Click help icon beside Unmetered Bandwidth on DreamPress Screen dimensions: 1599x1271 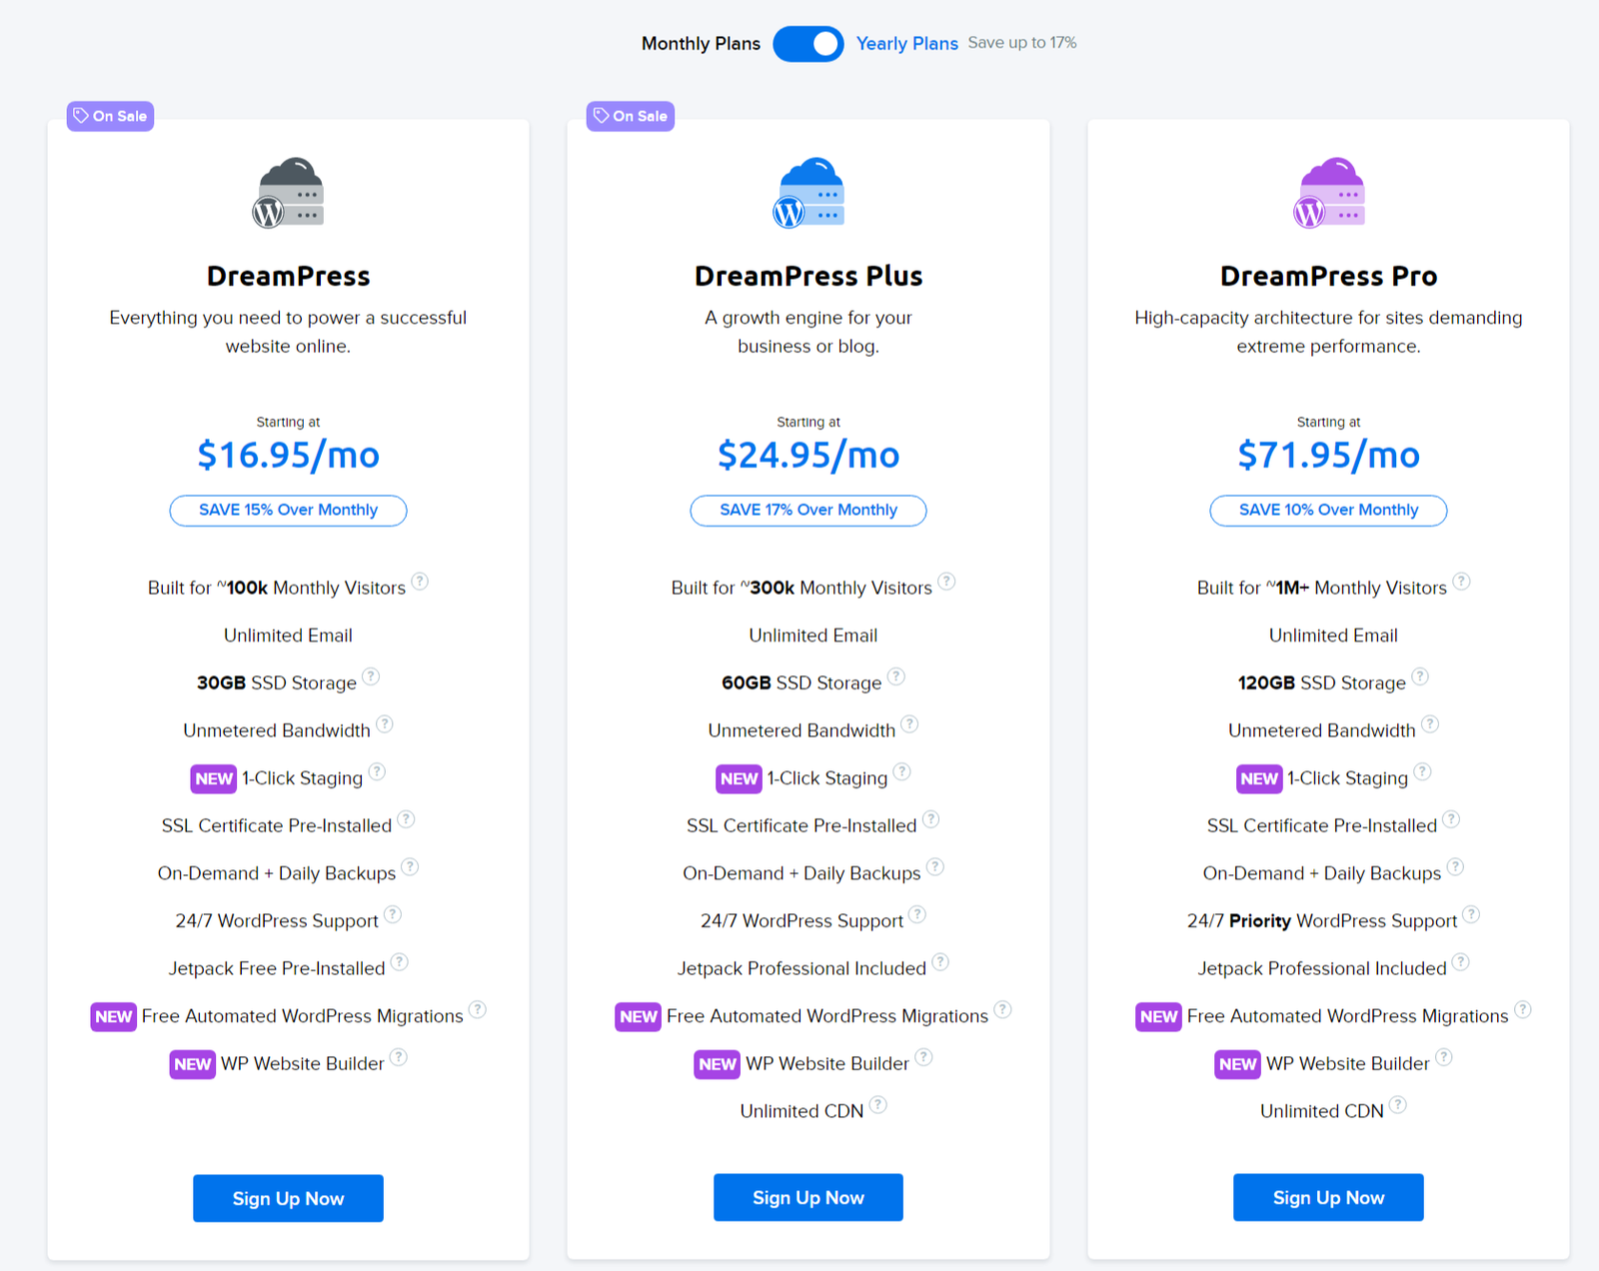point(386,724)
